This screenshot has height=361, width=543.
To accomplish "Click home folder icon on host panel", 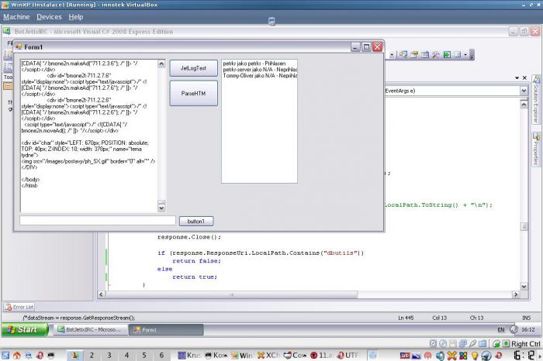I will (x=16, y=355).
